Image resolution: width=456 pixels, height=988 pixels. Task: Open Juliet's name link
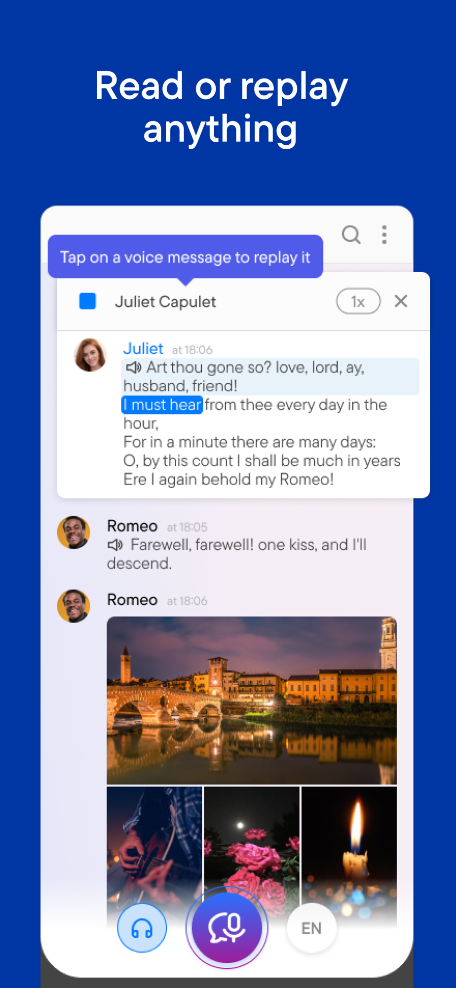143,349
